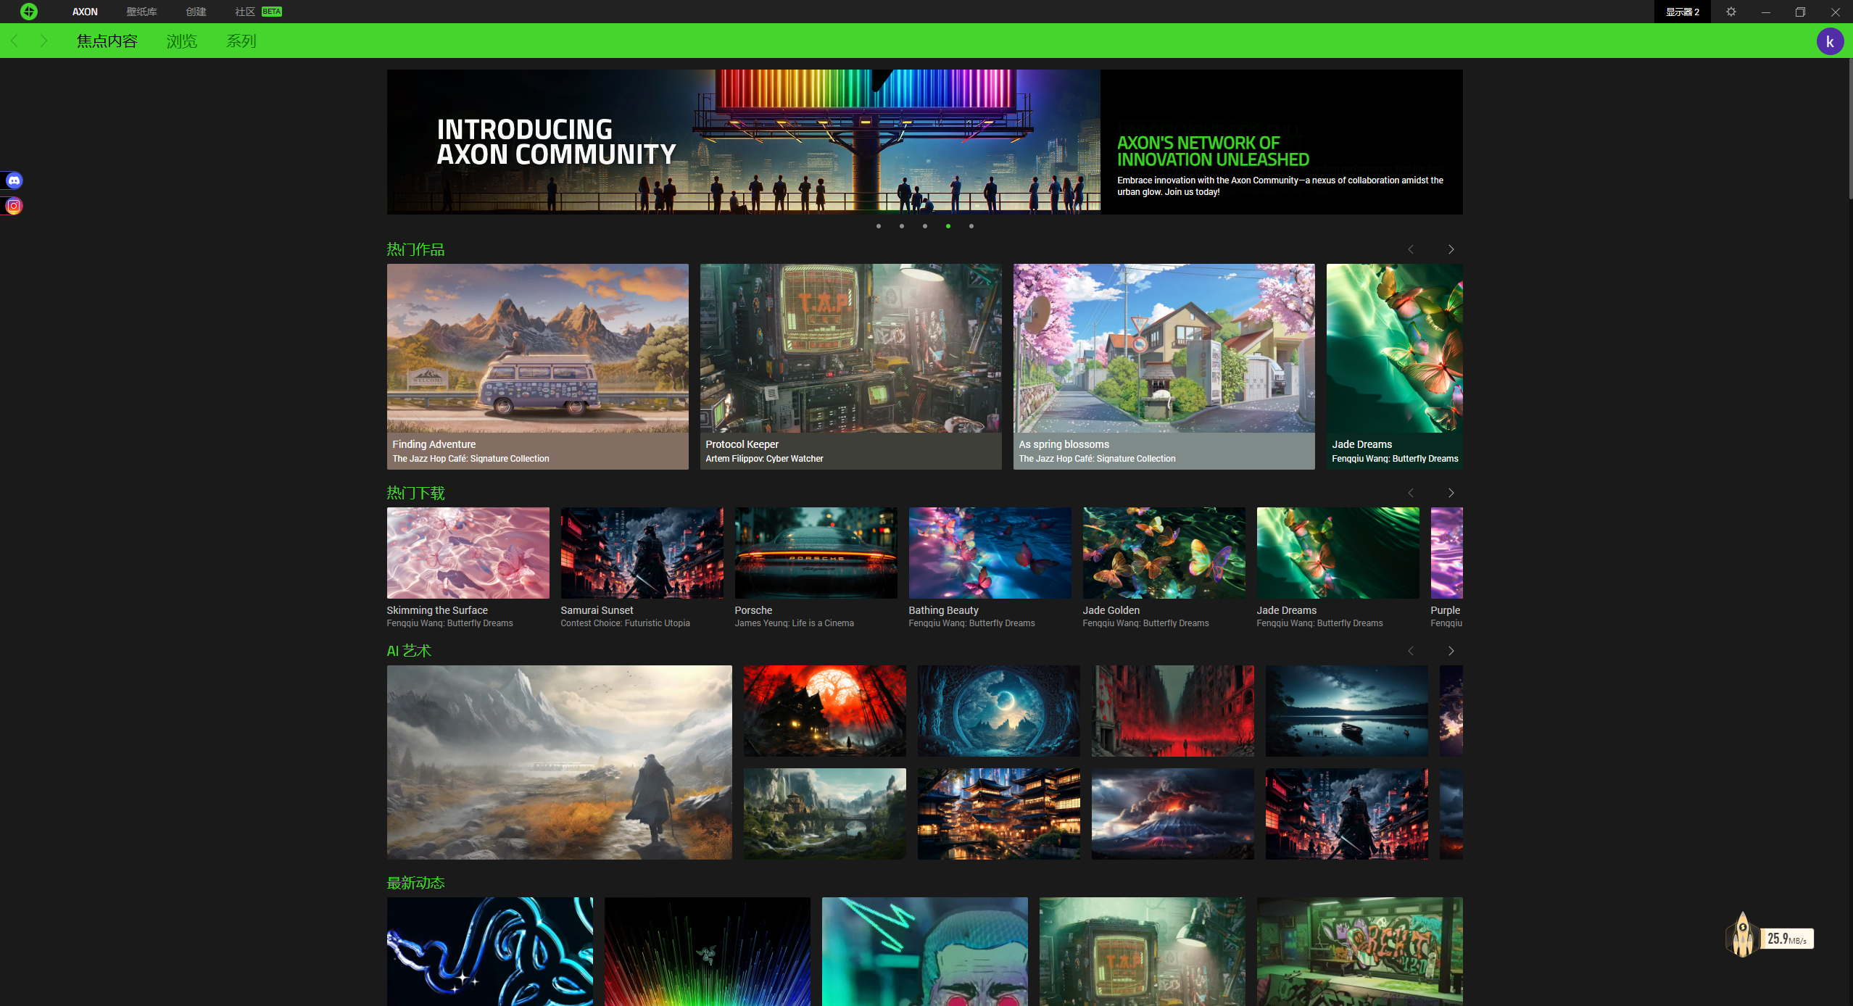Open the Skimming the Surface wallpaper thumbnail
The height and width of the screenshot is (1006, 1853).
click(x=468, y=553)
